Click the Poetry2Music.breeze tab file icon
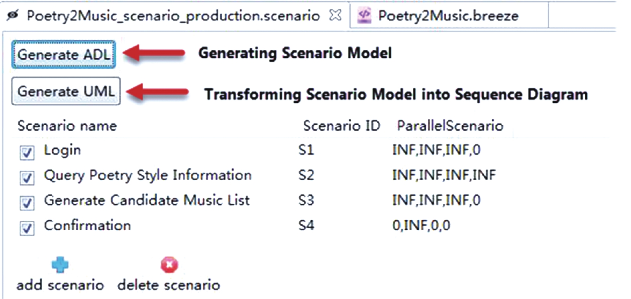631x299 pixels. [364, 15]
